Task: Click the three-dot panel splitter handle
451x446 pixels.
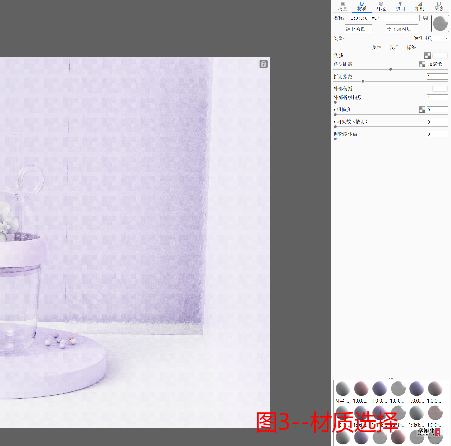Action: [391, 378]
